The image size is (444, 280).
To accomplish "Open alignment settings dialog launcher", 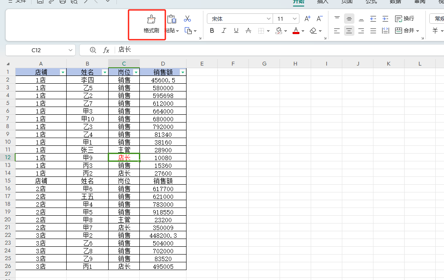I will pyautogui.click(x=422, y=38).
